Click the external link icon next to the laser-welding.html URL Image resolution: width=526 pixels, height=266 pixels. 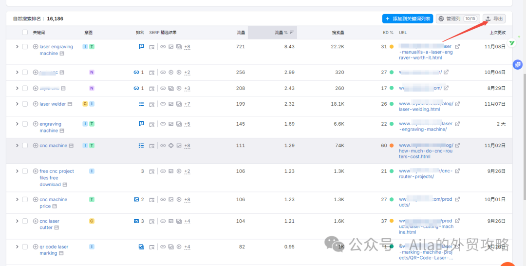click(457, 104)
